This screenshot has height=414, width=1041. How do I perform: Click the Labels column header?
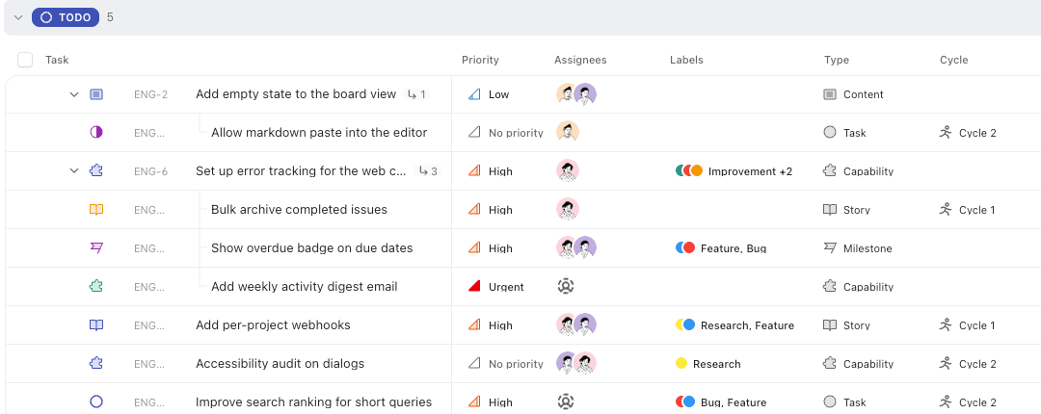(x=686, y=60)
